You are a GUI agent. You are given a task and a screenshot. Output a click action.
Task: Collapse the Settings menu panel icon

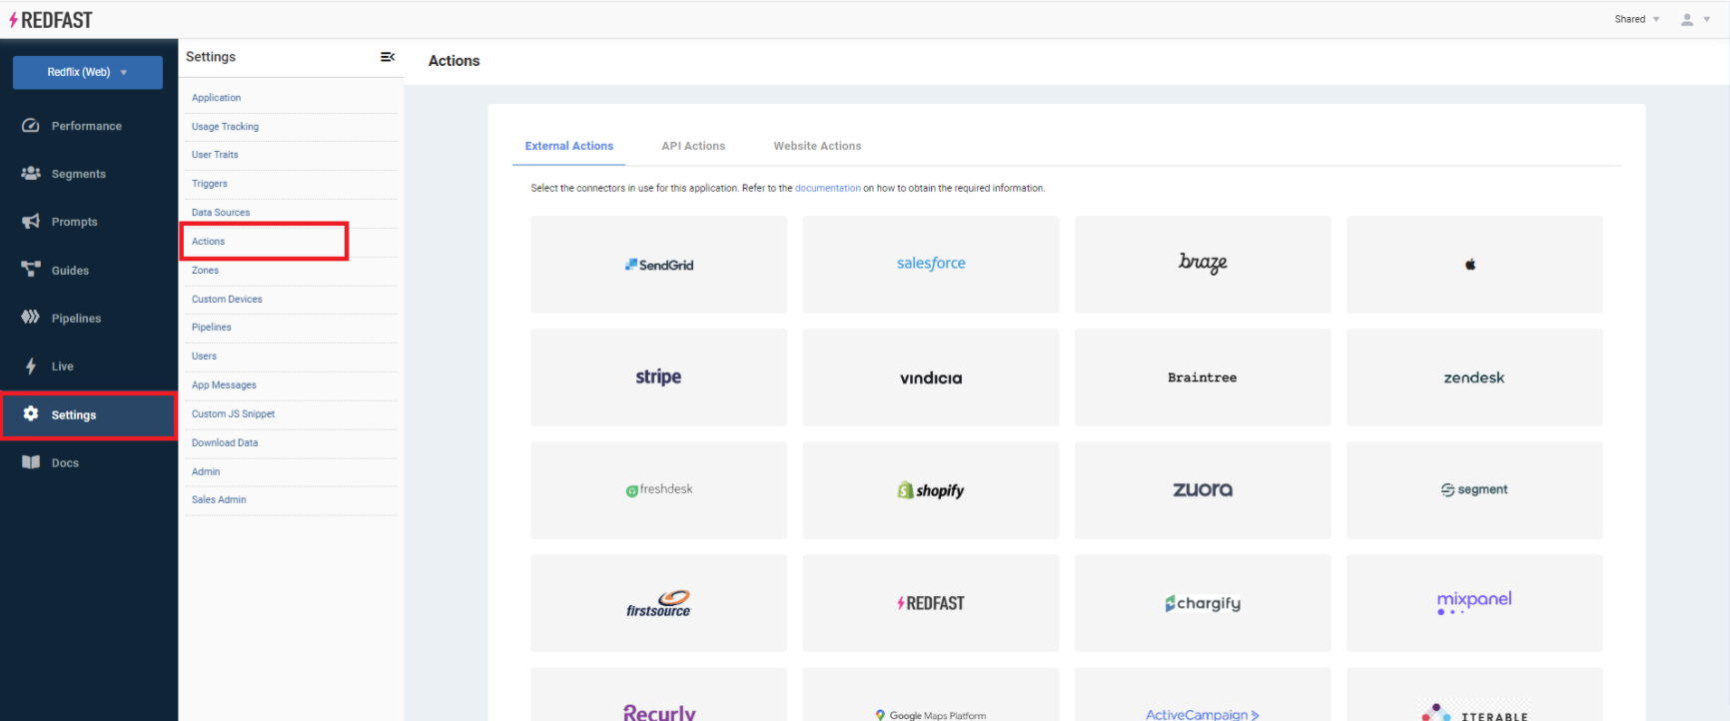click(388, 57)
